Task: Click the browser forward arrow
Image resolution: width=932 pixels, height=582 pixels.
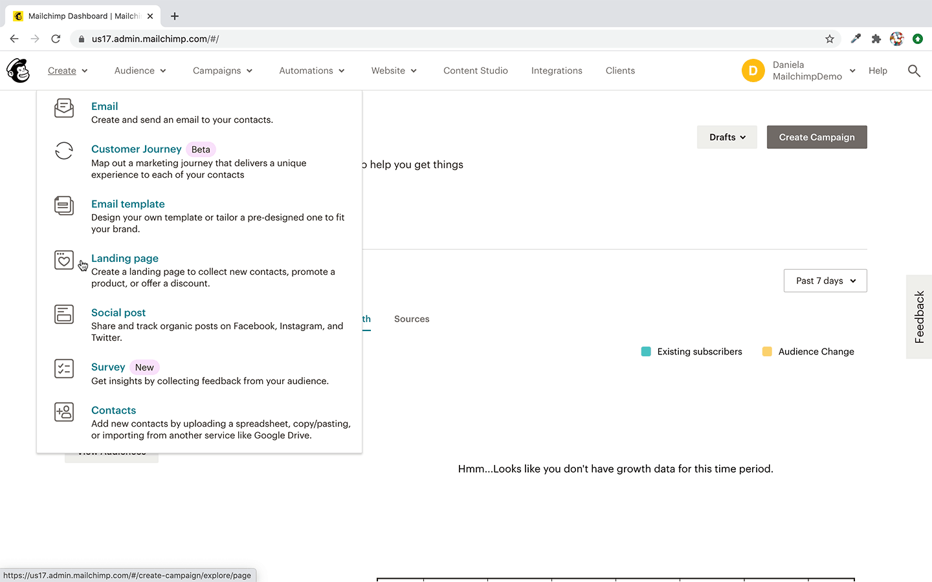Action: pos(35,39)
